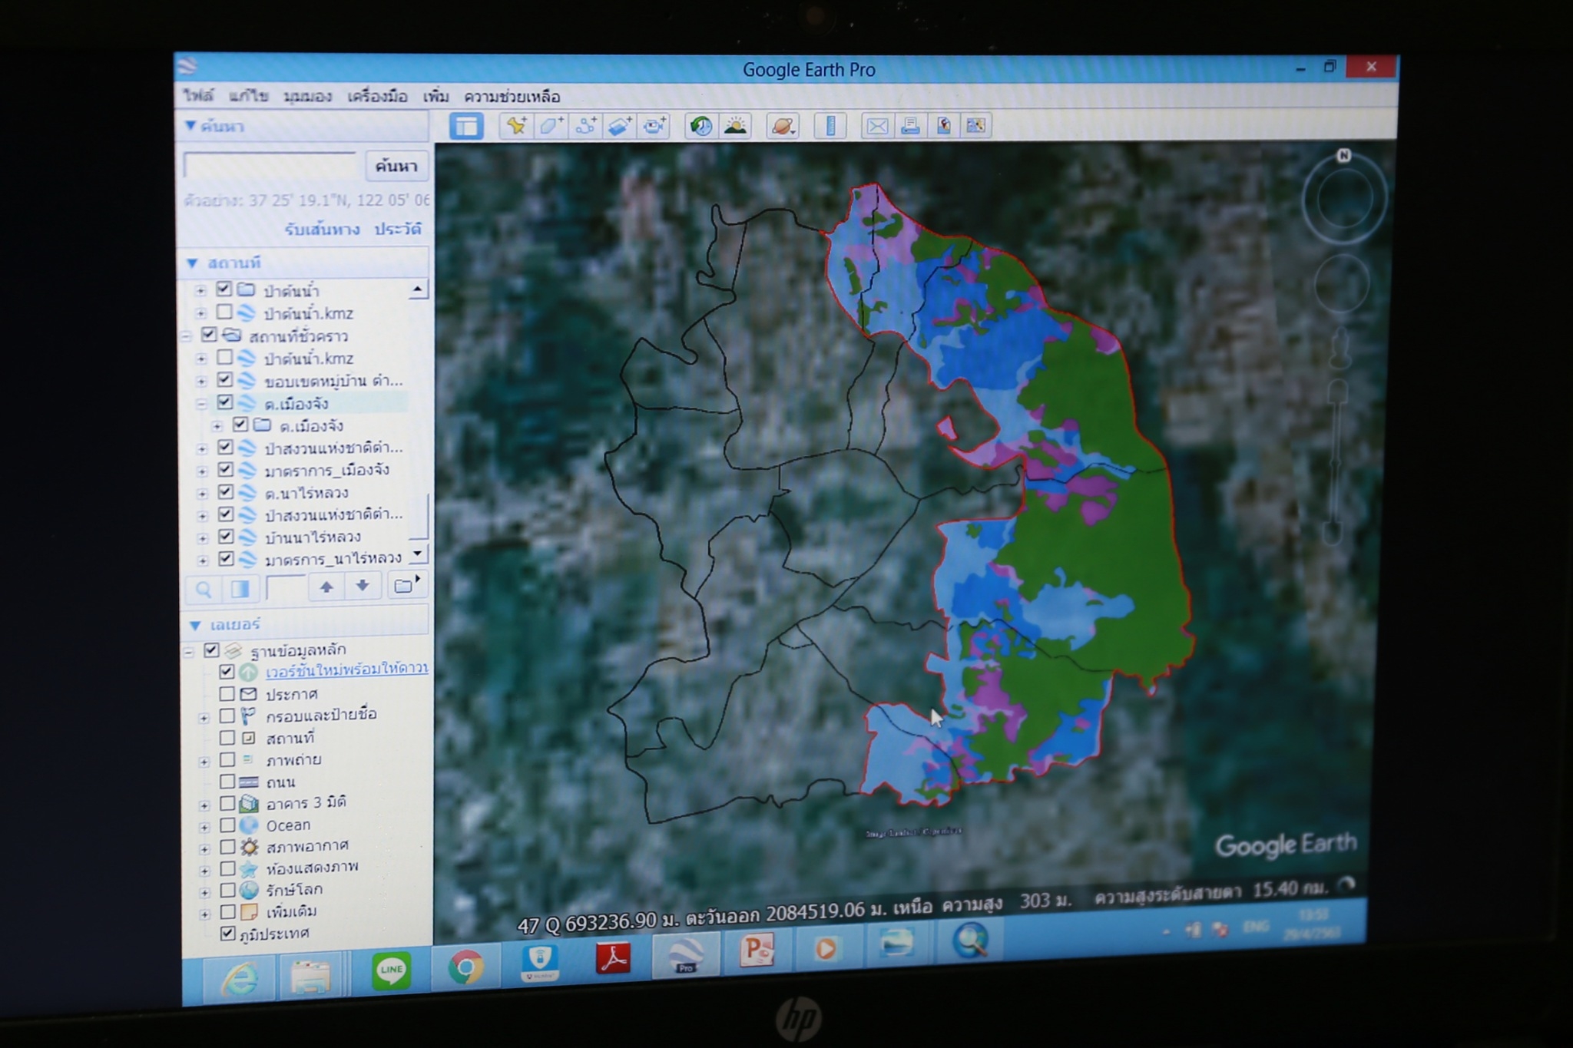Image resolution: width=1573 pixels, height=1048 pixels.
Task: Click the รับเส้นทาง directions link
Action: pyautogui.click(x=322, y=230)
